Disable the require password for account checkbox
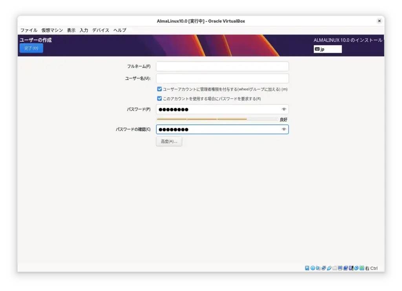402x291 pixels. (159, 99)
